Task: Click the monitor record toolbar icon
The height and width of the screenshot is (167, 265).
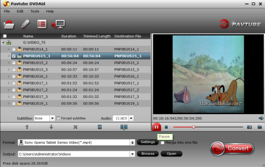Action: pos(58,25)
